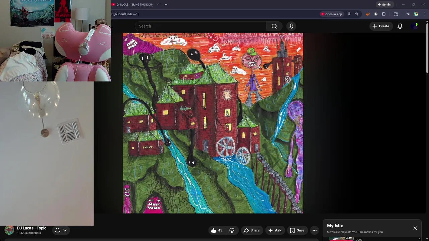Click the Create button
Viewport: 429px width, 241px height.
(x=381, y=26)
